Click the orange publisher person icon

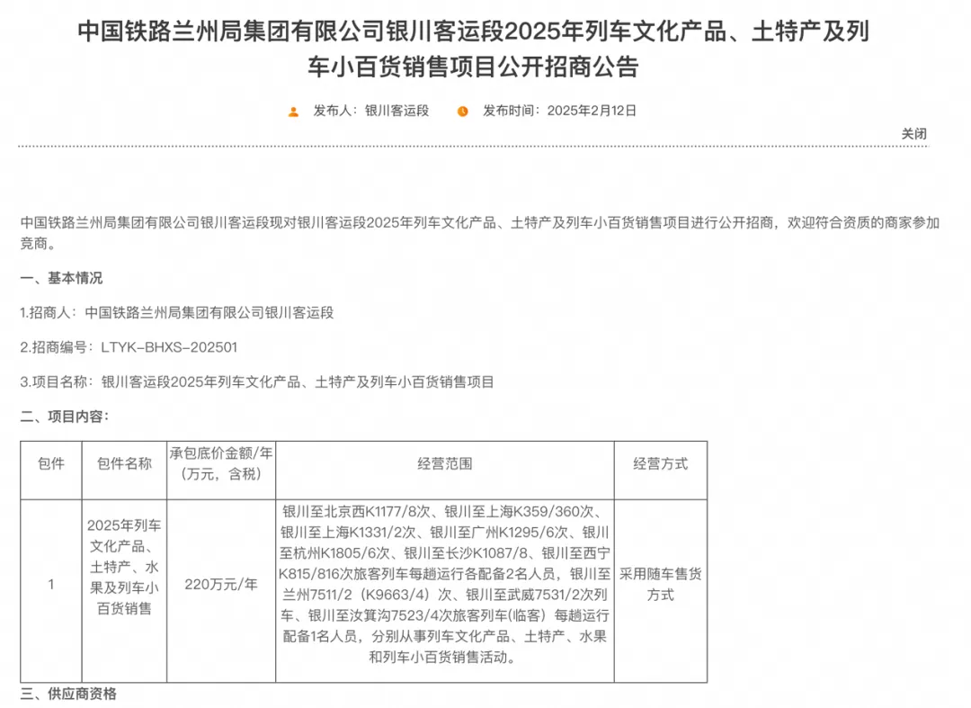[x=293, y=112]
